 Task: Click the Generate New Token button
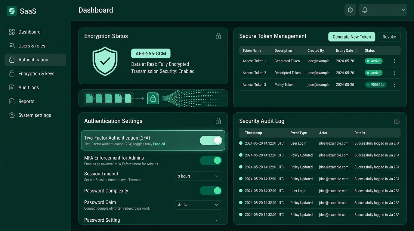[x=351, y=37]
